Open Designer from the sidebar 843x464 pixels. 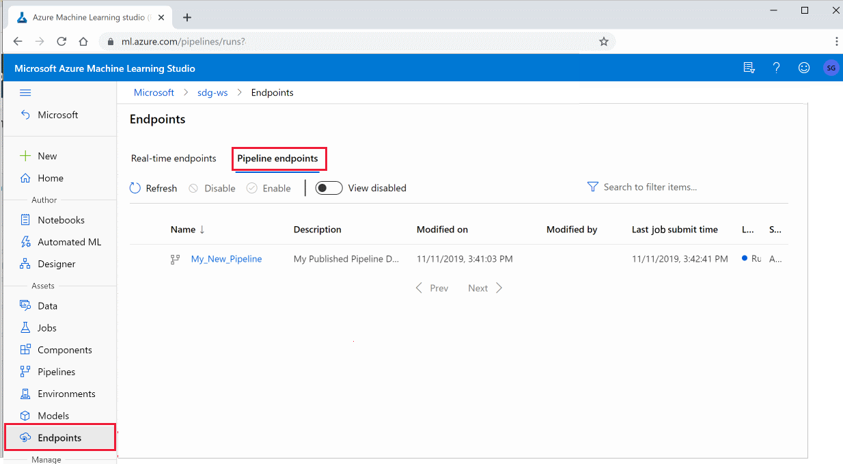click(x=56, y=264)
